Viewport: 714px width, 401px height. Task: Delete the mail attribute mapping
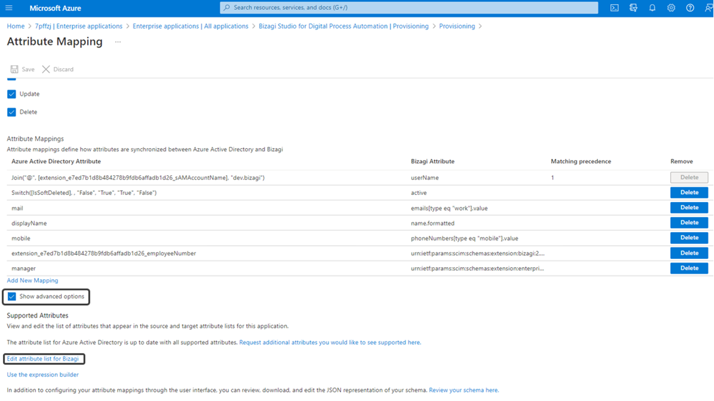coord(689,208)
